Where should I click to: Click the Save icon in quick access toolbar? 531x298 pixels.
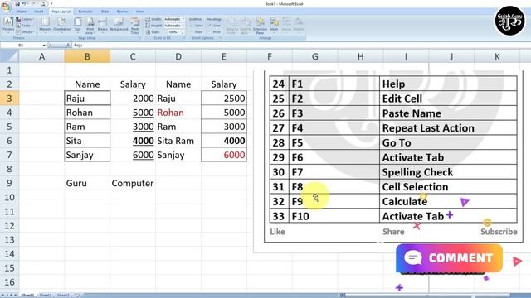click(x=17, y=3)
